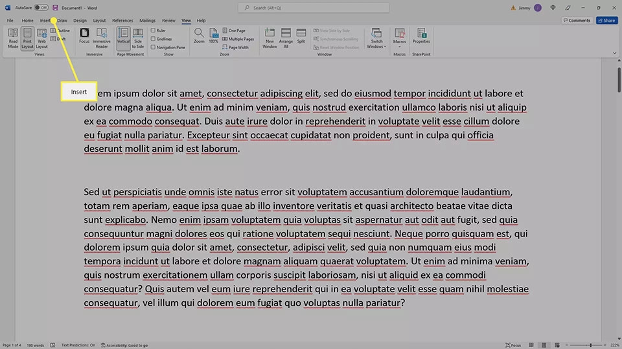622x349 pixels.
Task: Switch to the Draw tab
Action: pos(62,20)
